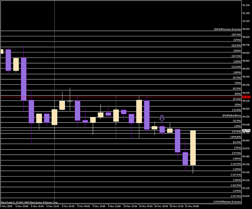Click the 9 Nov 03:00 time label
The image size is (252, 209).
tap(68, 206)
